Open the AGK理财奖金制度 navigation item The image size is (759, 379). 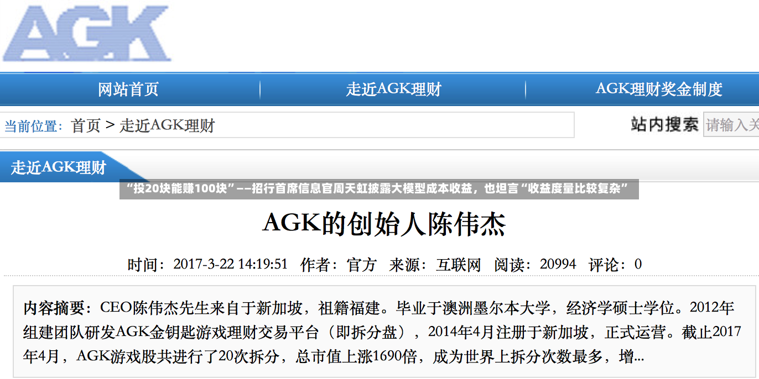coord(659,89)
